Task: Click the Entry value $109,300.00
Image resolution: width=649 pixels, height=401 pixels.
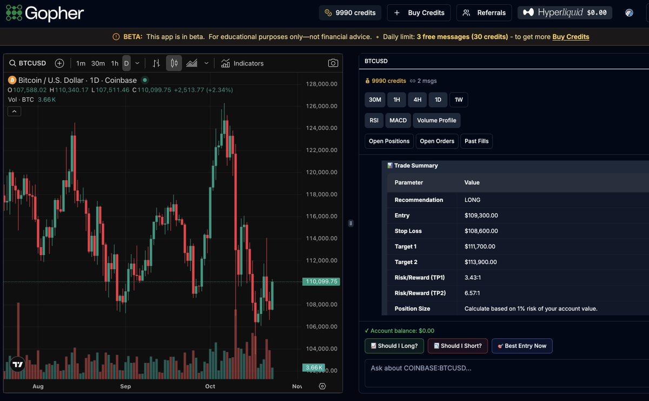Action: point(481,215)
